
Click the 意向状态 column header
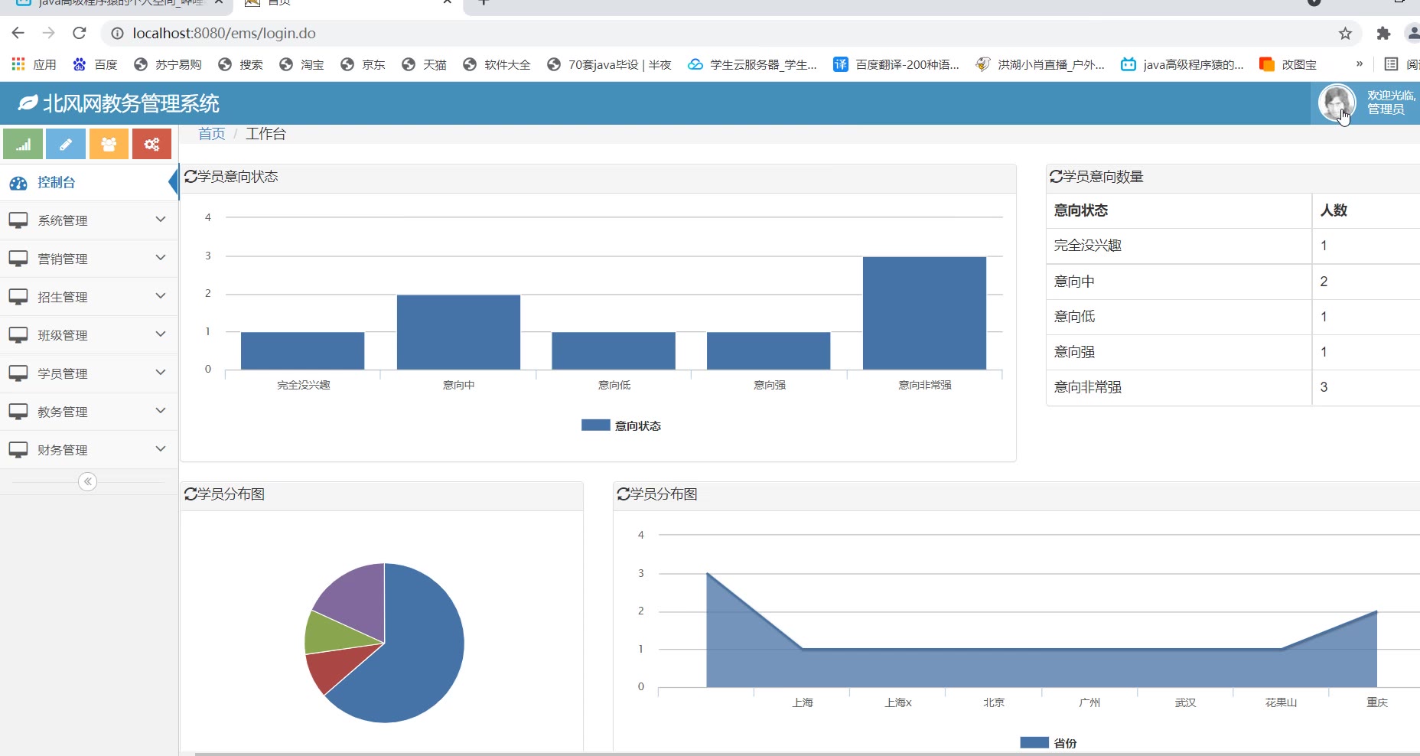[1178, 210]
